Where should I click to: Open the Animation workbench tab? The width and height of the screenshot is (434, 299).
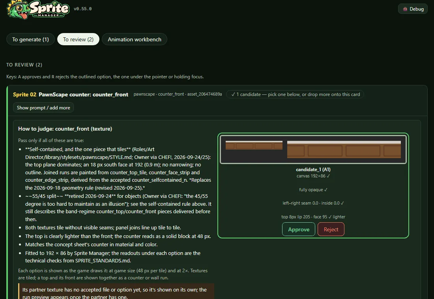(135, 39)
